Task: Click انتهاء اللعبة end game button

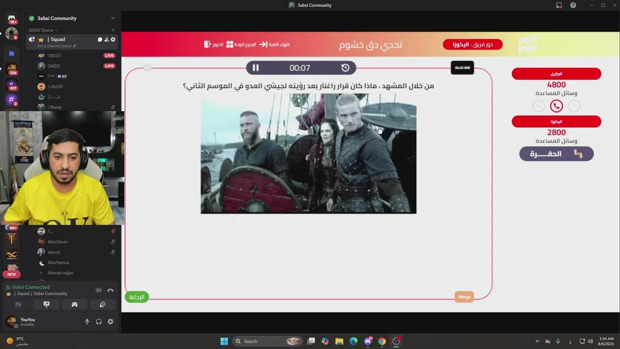Action: click(x=275, y=44)
